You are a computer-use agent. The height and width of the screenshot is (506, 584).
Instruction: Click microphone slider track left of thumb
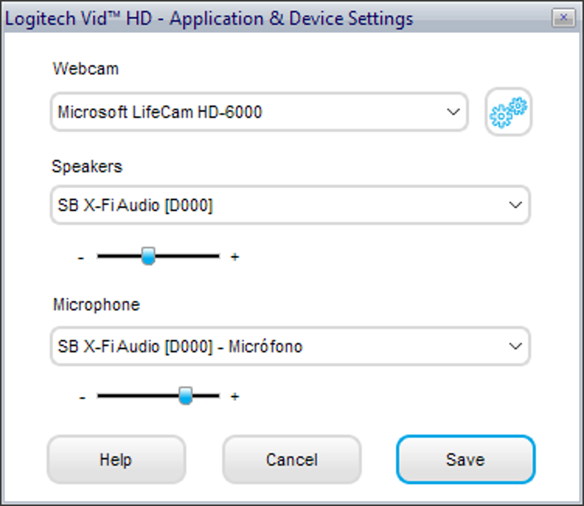[x=137, y=396]
